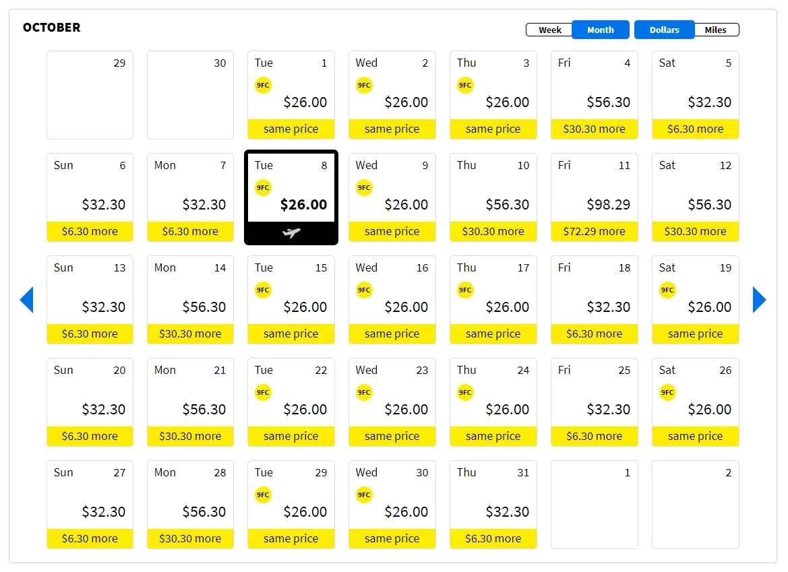Click the 9FC badge on Tuesday October 1
Viewport: 788px width, 572px height.
[263, 86]
